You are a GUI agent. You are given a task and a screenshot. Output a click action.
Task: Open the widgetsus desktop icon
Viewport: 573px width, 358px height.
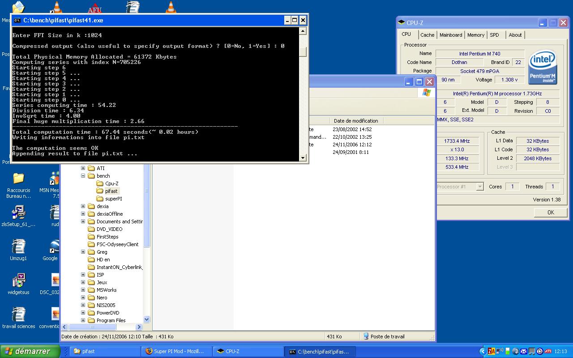coord(18,281)
